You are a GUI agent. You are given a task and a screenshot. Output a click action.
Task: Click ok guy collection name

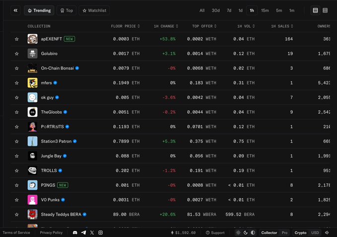click(x=47, y=97)
